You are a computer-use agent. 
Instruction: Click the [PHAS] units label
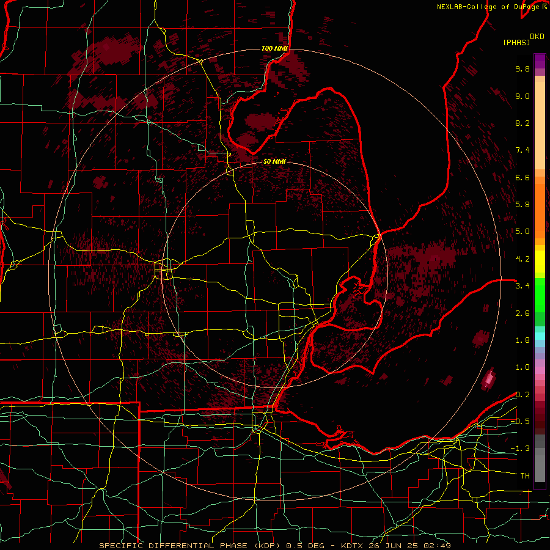pos(516,42)
